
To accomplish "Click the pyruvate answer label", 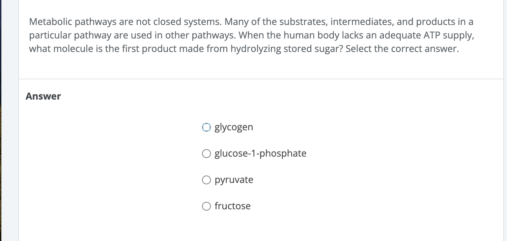I will pyautogui.click(x=234, y=180).
